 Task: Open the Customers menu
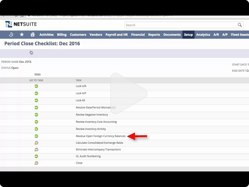(x=78, y=35)
